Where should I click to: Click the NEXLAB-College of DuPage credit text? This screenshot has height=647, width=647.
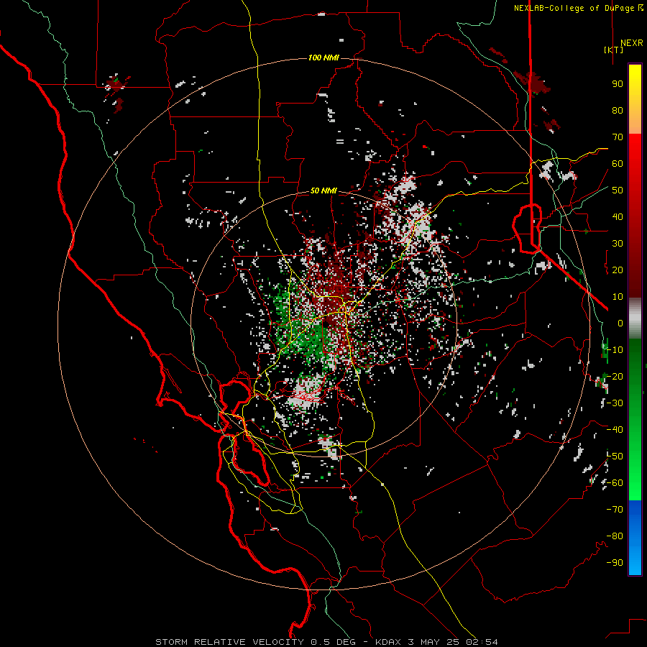point(575,8)
